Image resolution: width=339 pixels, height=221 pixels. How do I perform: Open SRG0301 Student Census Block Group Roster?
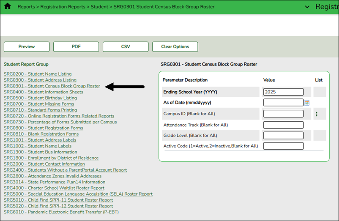tap(52, 86)
